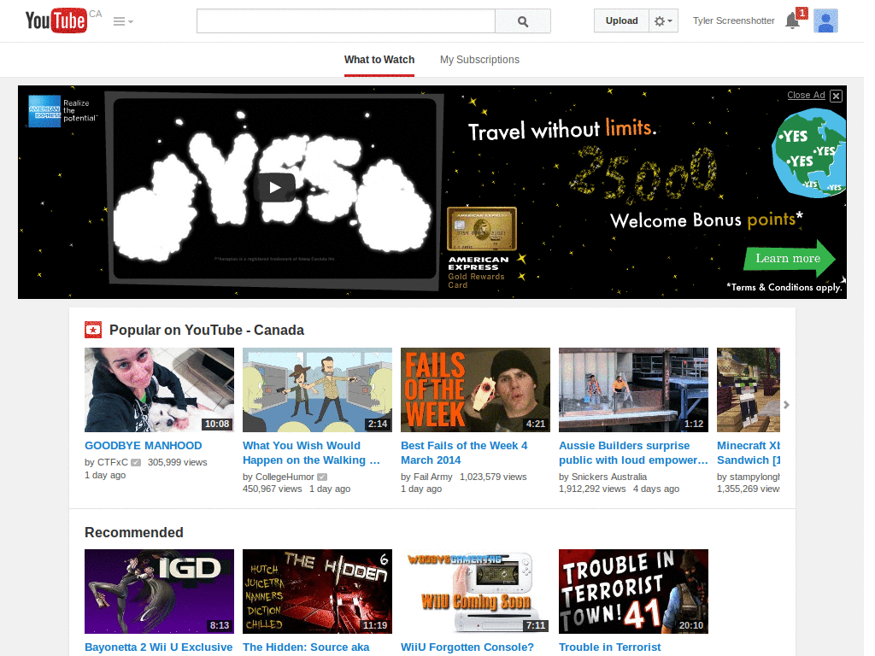Open WiiU Forgotten Console? title link

[x=467, y=647]
